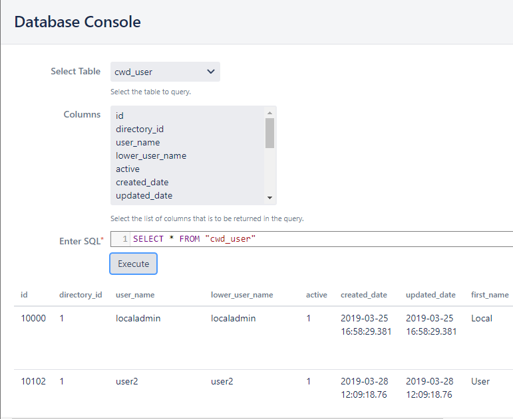Click the active results column header
The image size is (513, 419).
316,295
